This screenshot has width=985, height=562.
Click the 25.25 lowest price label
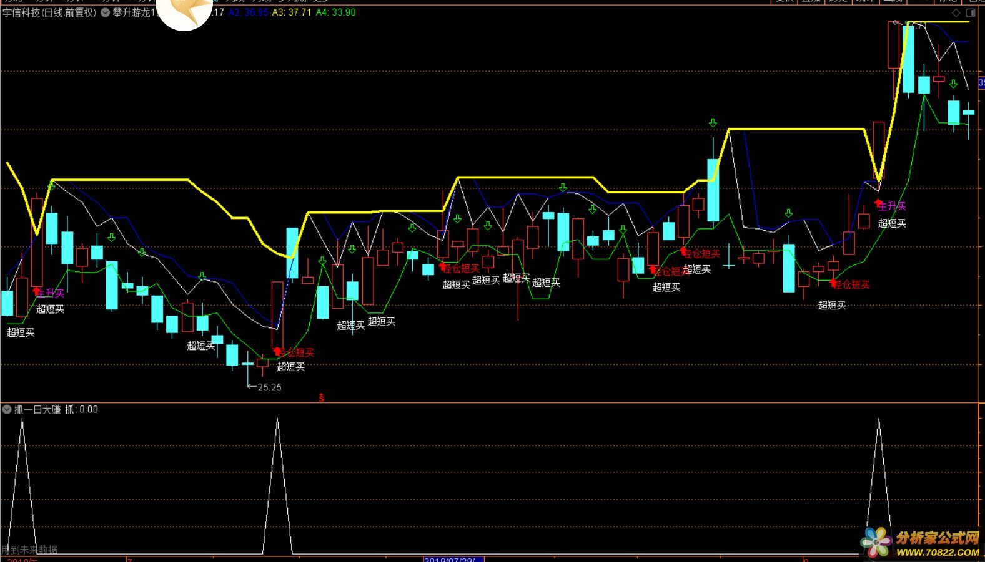[269, 387]
